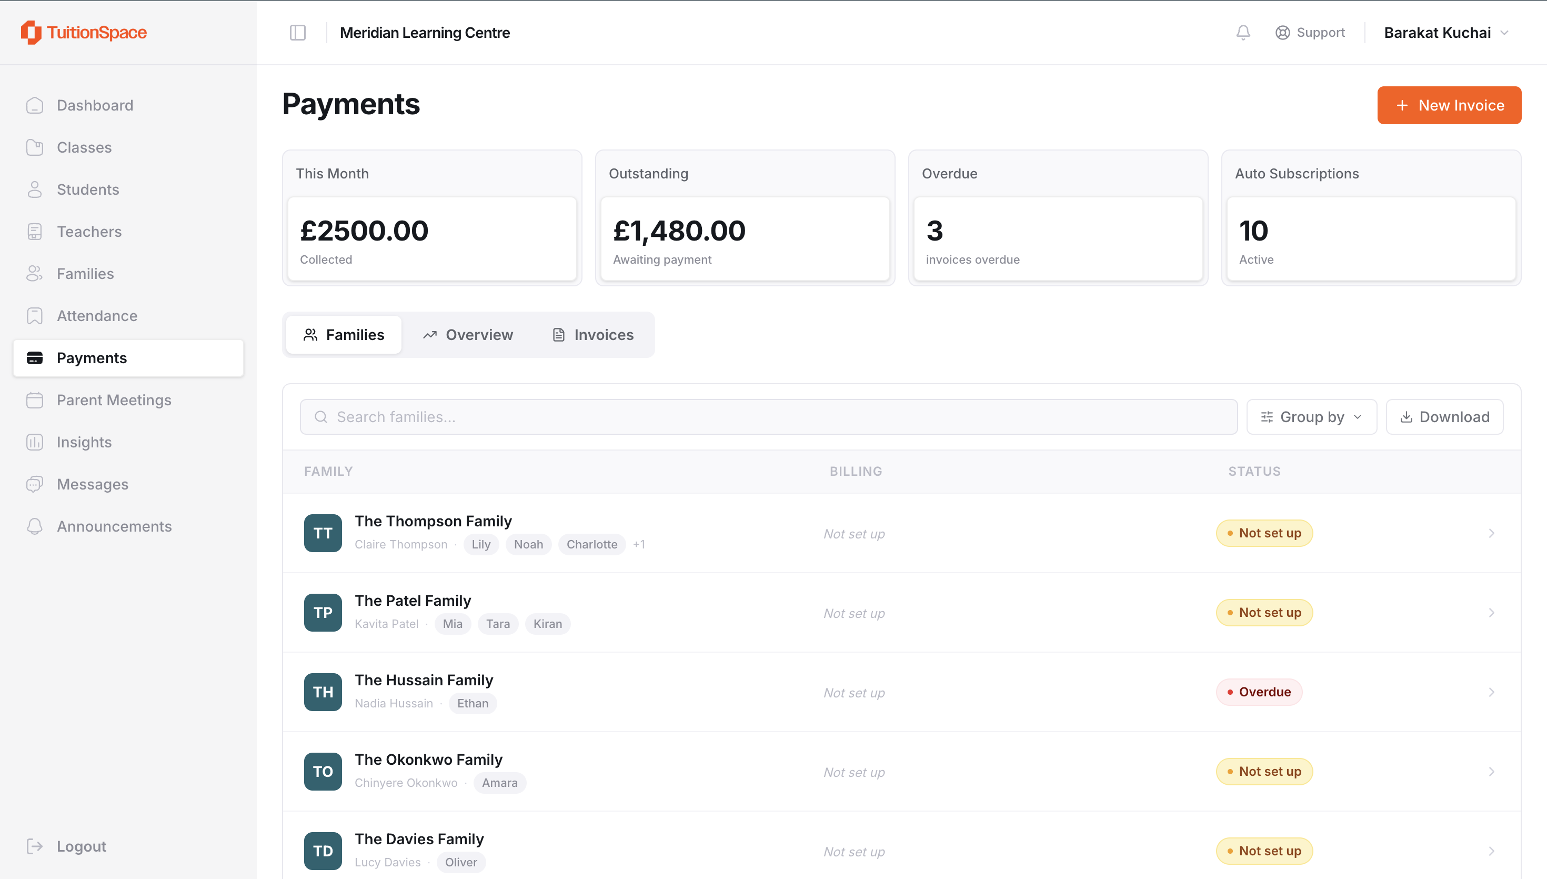Open The Thompson Family name

(x=433, y=521)
